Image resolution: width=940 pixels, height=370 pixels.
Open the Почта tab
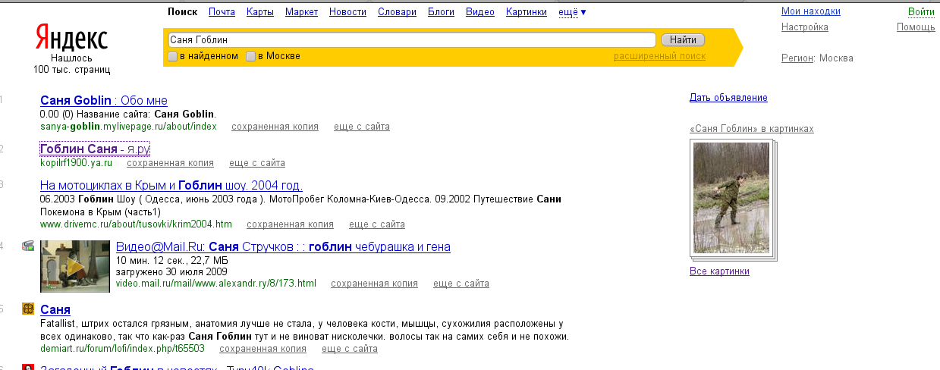[x=222, y=12]
